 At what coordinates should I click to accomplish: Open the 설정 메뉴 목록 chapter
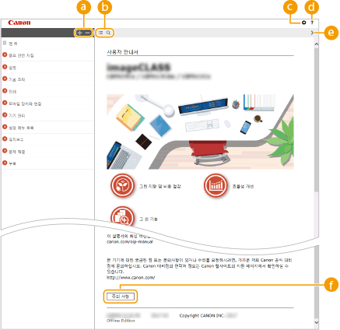pos(21,128)
